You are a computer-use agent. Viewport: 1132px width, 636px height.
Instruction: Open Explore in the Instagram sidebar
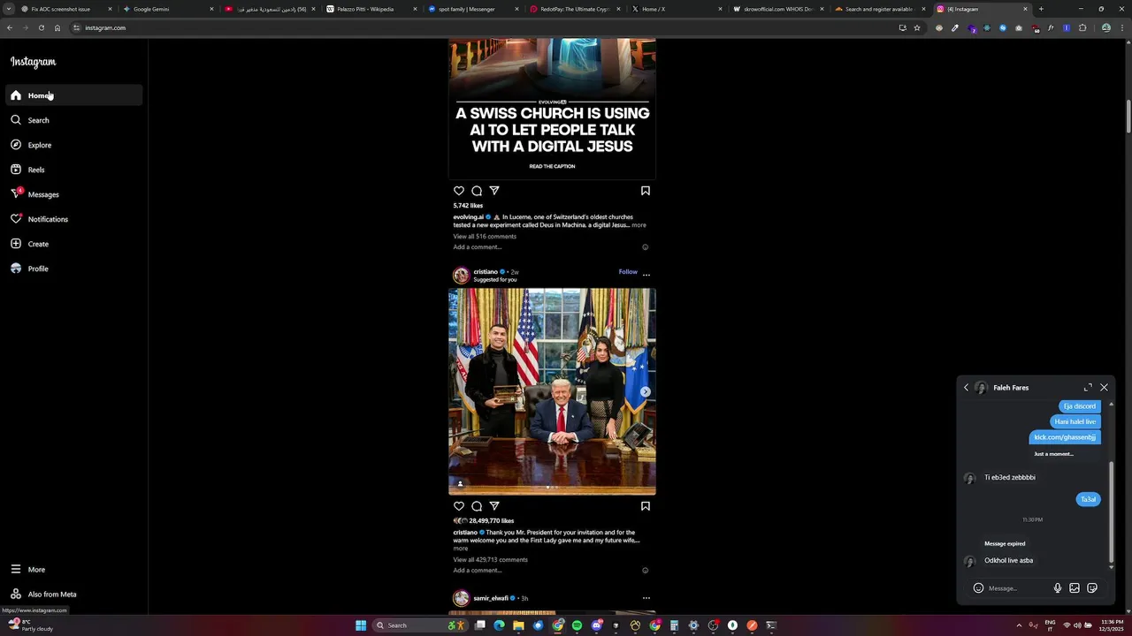pos(74,145)
